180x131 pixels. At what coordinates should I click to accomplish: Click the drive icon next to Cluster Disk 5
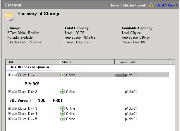(x=14, y=119)
